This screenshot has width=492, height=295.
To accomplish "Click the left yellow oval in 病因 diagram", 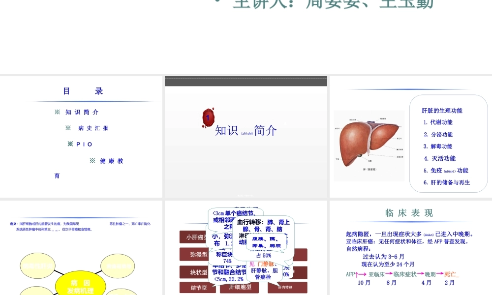I will click(x=37, y=266).
